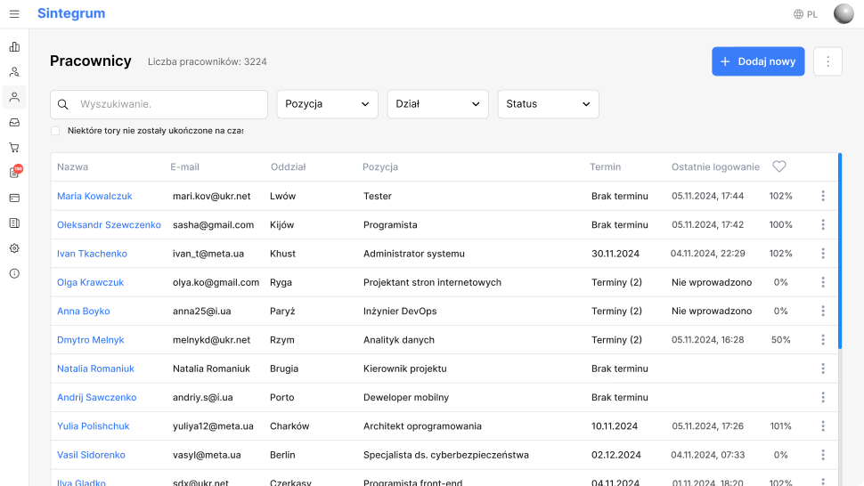This screenshot has width=864, height=486.
Task: Focus the Wyszukiwanie search field
Action: [169, 104]
